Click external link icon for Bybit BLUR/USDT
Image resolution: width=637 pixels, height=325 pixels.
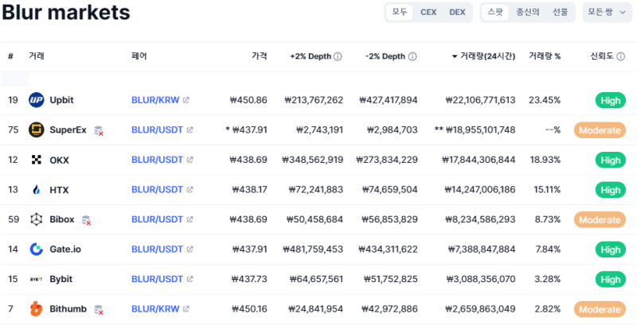click(x=190, y=279)
